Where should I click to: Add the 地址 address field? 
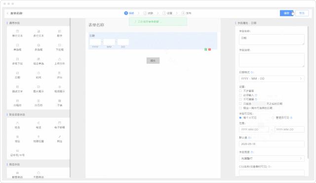tap(17, 139)
